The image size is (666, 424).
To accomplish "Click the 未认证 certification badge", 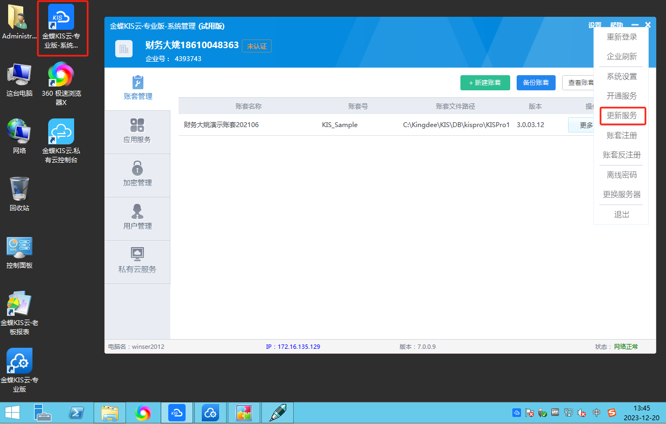I will click(257, 47).
